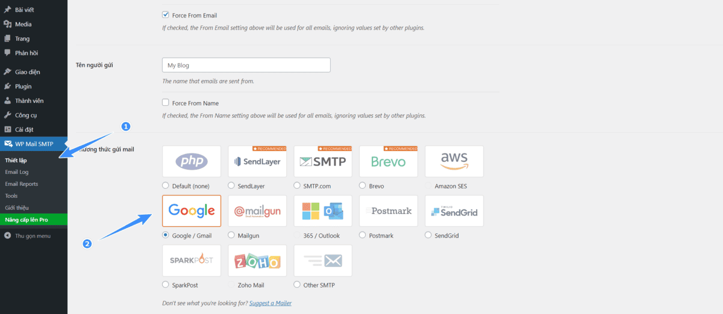Viewport: 723px width, 314px height.
Task: Click the From Name text field
Action: click(246, 65)
